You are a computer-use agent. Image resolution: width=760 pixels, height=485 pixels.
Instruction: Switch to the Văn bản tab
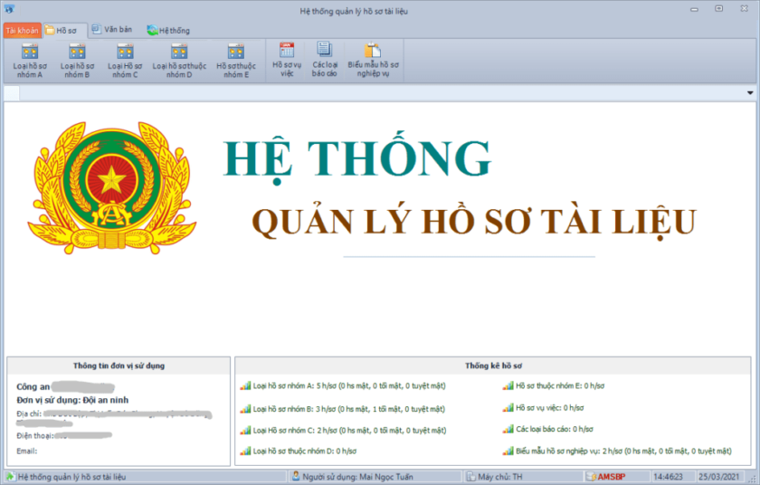point(111,30)
